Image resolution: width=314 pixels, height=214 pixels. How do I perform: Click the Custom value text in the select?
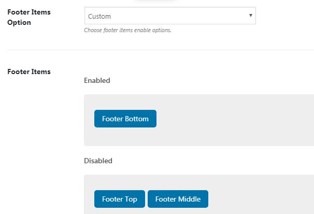coord(99,17)
